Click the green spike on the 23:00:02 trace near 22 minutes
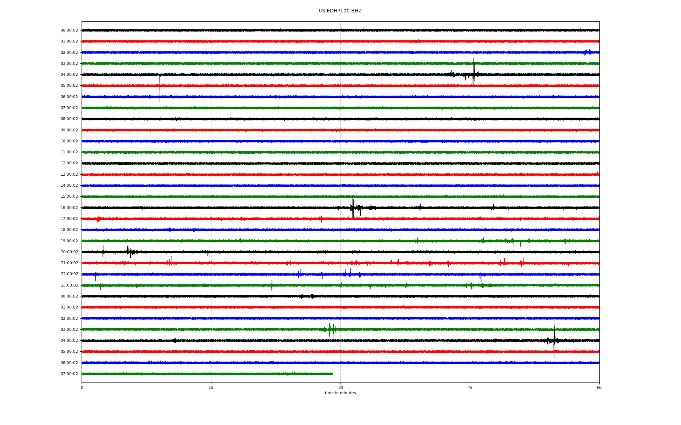 [x=272, y=285]
